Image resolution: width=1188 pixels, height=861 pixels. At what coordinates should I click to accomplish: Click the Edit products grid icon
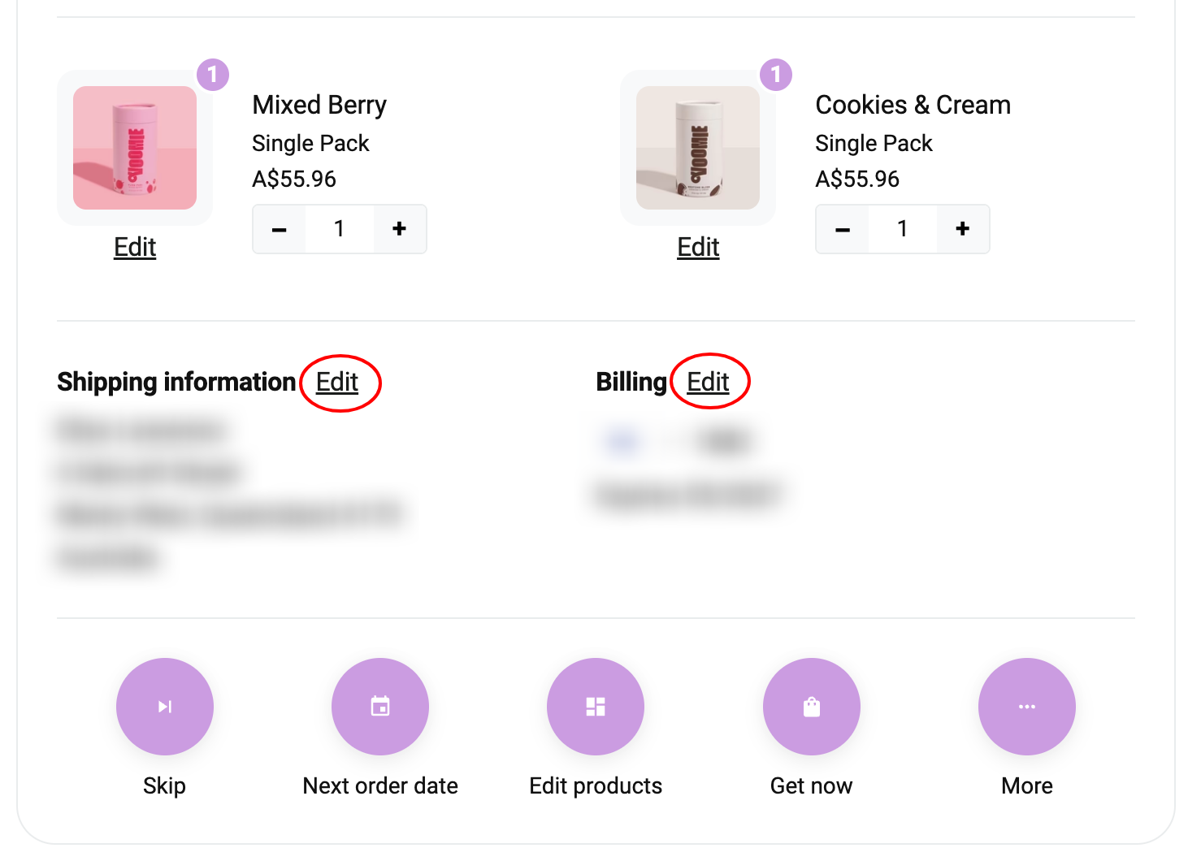click(596, 707)
